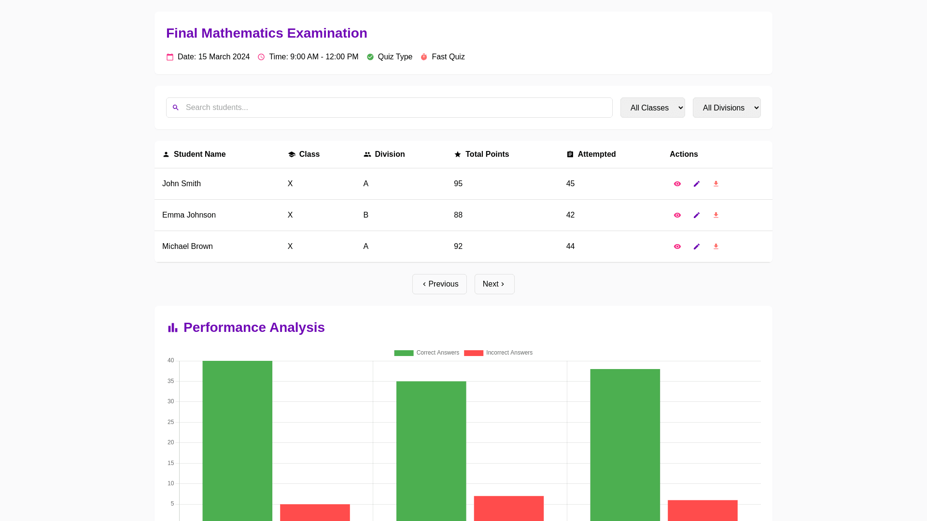The width and height of the screenshot is (927, 521).
Task: Click edit pencil icon for John Smith
Action: click(696, 184)
